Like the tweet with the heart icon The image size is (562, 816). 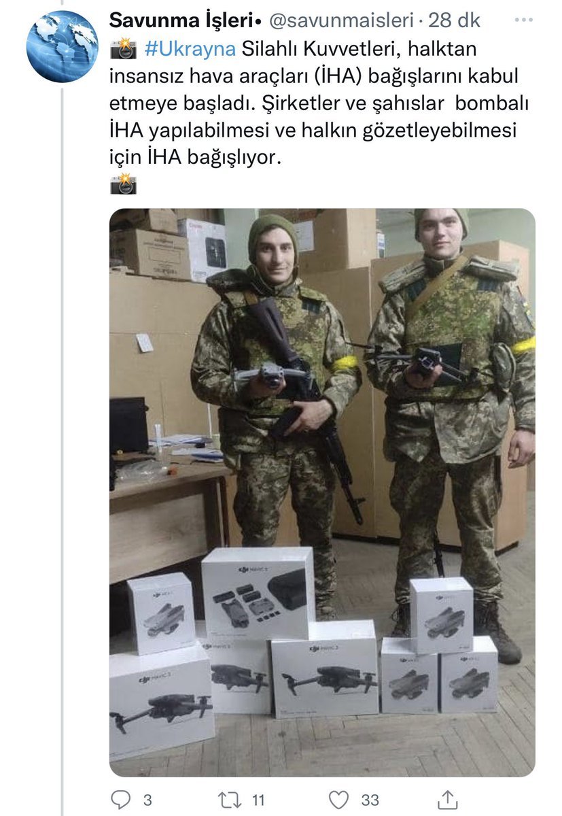click(x=339, y=798)
